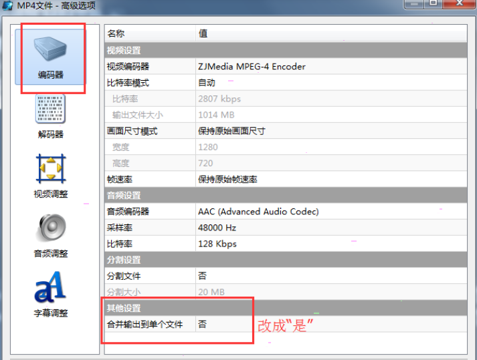This screenshot has height=360, width=477.
Task: Select the 编码器 (Encoder) icon
Action: (x=50, y=53)
